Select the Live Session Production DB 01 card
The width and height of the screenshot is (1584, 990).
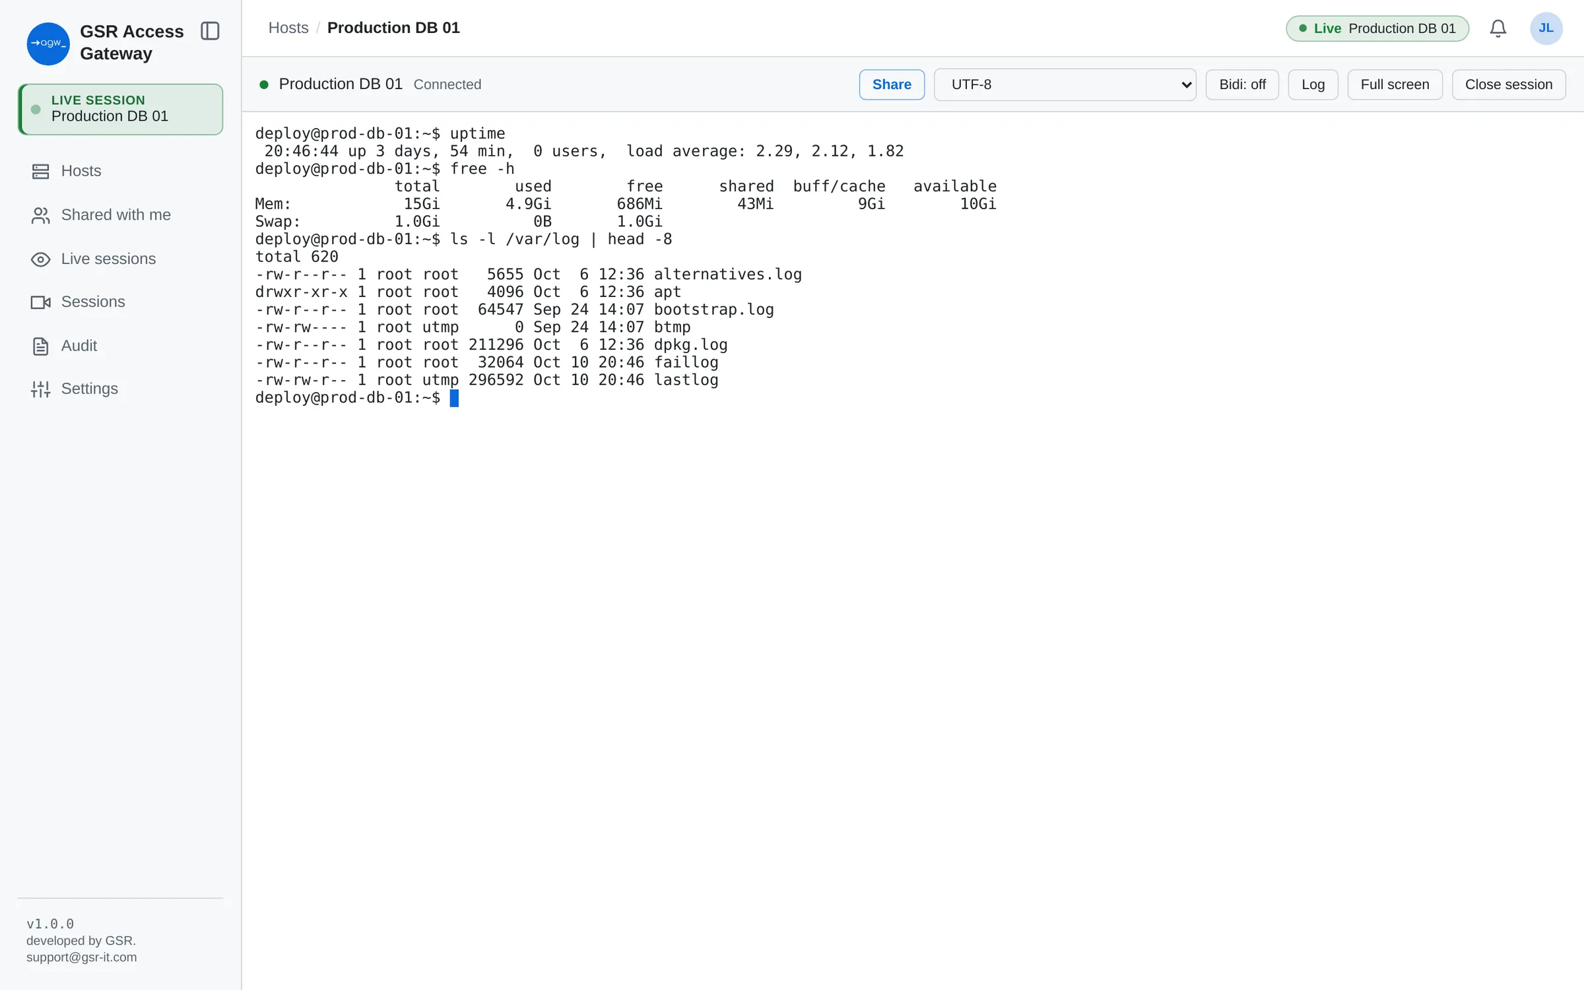(x=120, y=109)
